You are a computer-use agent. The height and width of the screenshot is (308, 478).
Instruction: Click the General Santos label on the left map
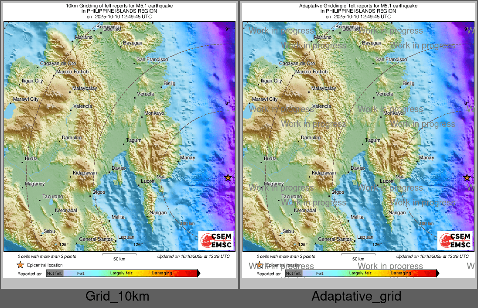(x=93, y=239)
